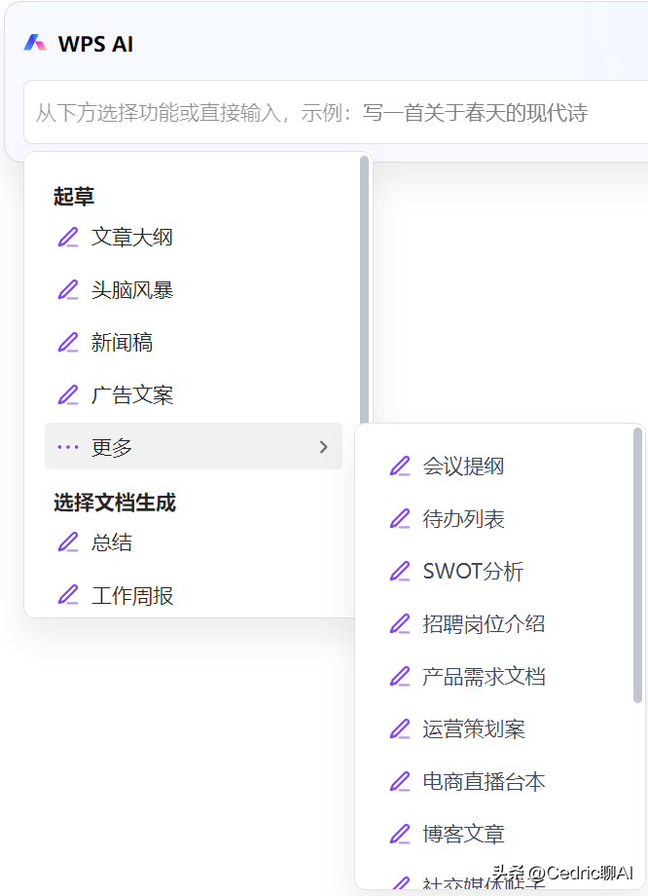Click the 选择文档生成 section heading
This screenshot has height=896, width=648.
tap(115, 503)
